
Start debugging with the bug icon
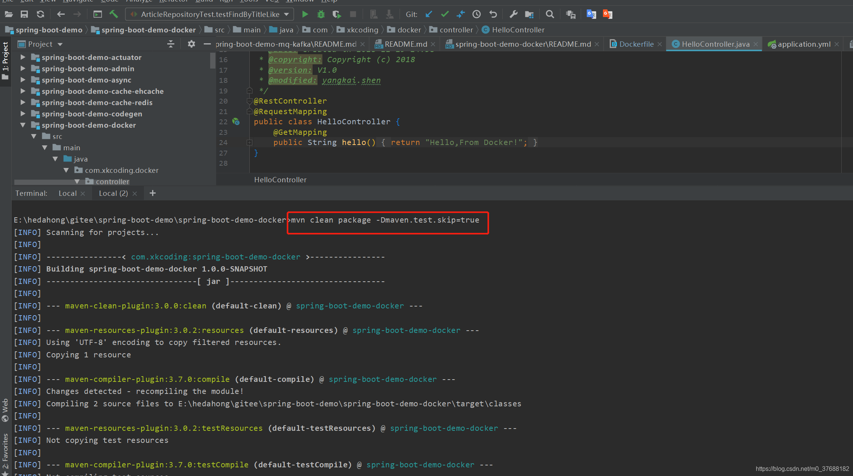pyautogui.click(x=321, y=14)
